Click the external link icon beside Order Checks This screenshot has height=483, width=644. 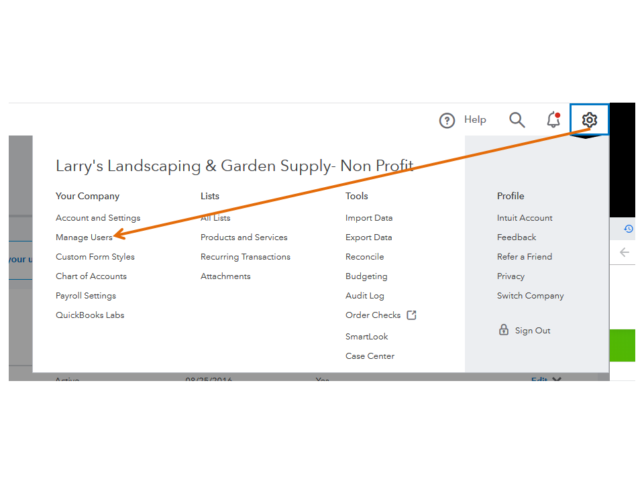[411, 315]
